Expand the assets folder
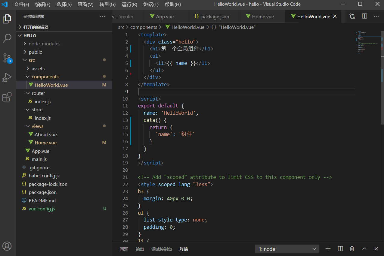This screenshot has height=256, width=384. [x=64, y=68]
